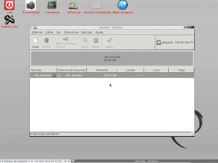Switch to next workspace arrow after Espaço de trabalho 1
218x163 pixels.
(32, 161)
